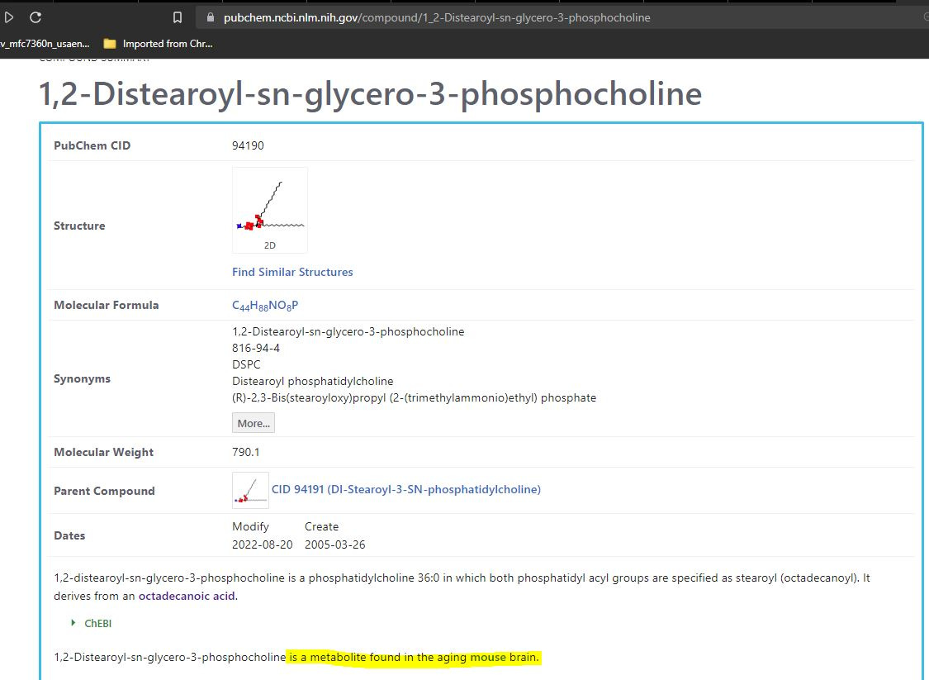
Task: Click the play icon left of reload
Action: click(9, 17)
